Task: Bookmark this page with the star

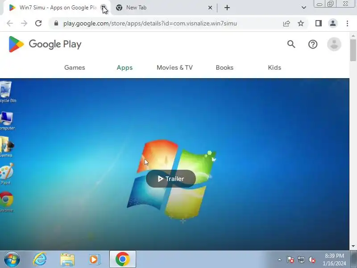Action: (x=301, y=23)
